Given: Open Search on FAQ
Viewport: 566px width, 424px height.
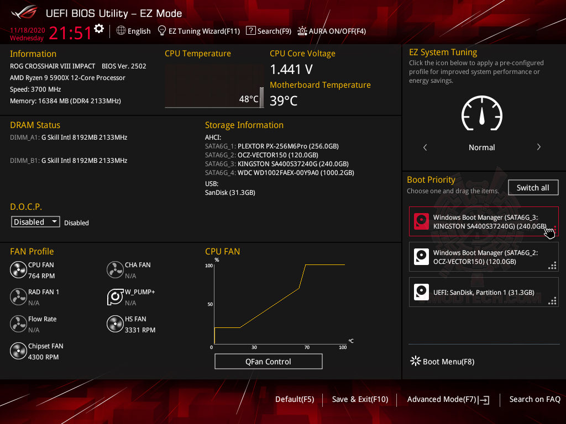Looking at the screenshot, I should coord(534,399).
